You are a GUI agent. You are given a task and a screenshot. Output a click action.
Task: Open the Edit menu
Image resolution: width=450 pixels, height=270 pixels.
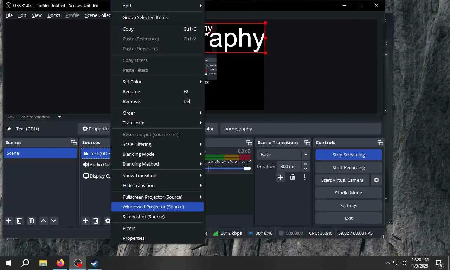point(22,15)
